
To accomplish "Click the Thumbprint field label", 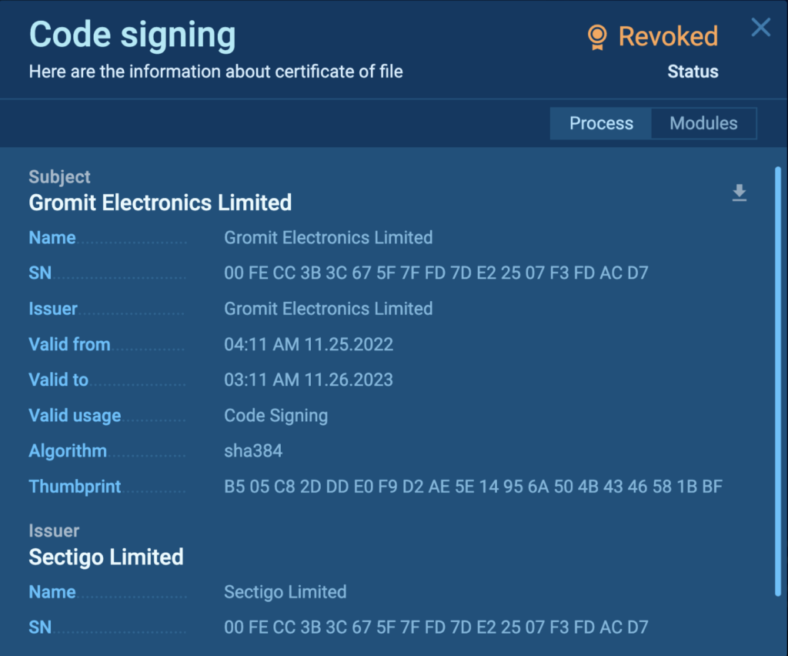I will click(x=75, y=486).
